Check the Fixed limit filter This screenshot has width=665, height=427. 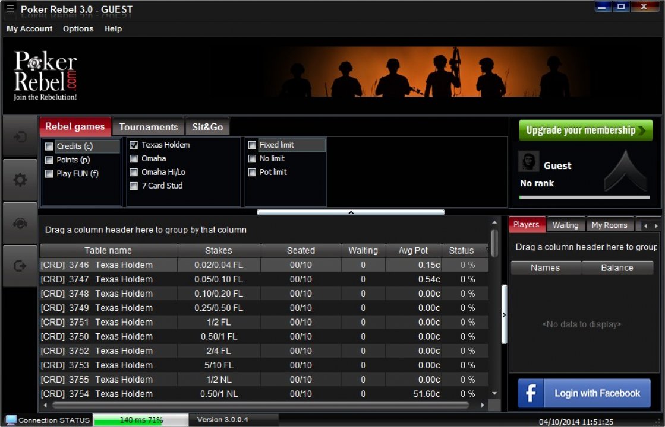pos(252,145)
